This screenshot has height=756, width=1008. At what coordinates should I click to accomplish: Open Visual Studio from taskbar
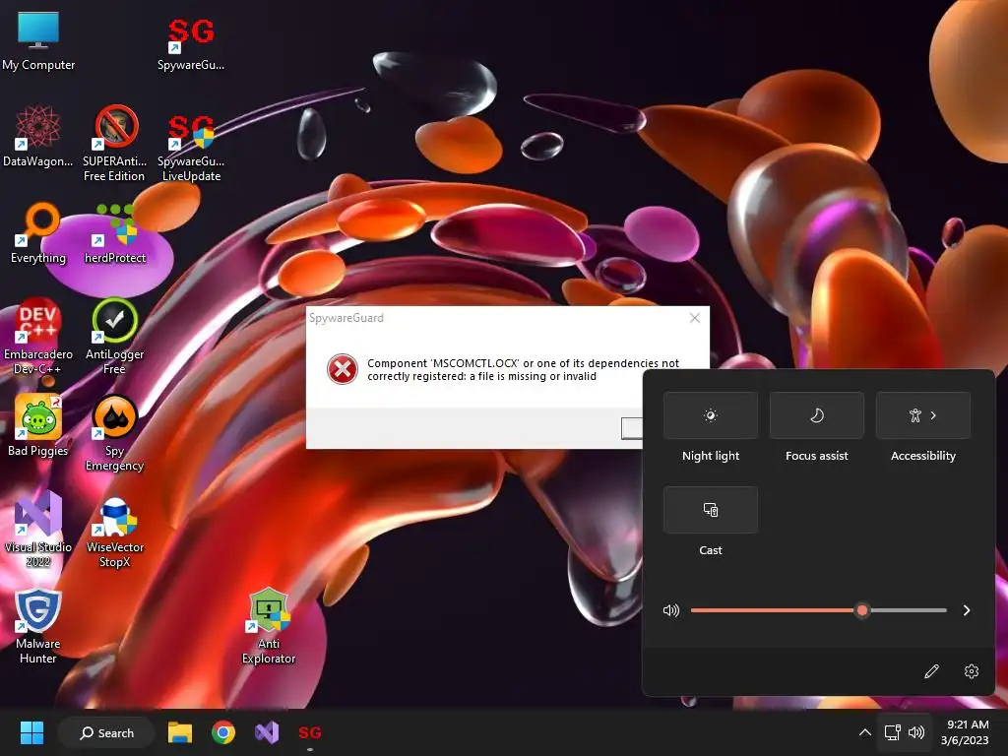point(267,732)
